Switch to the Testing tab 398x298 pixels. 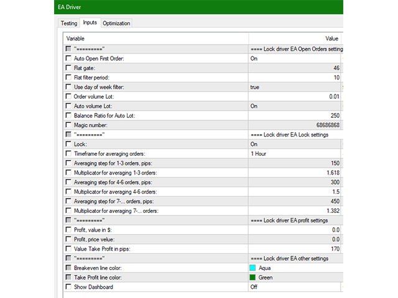point(69,23)
